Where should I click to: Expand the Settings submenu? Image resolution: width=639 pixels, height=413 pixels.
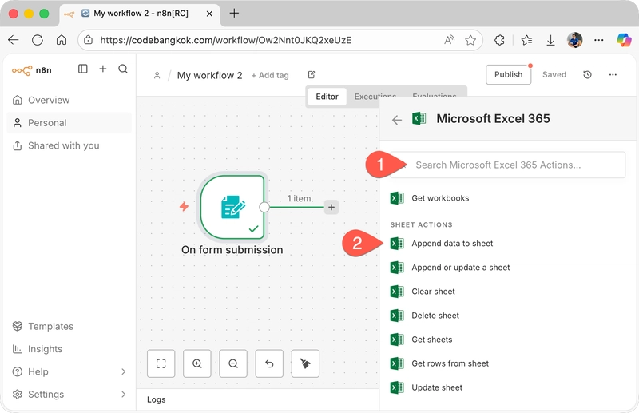[123, 394]
